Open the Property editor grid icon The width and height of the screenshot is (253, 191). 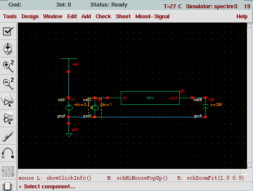pos(8,171)
